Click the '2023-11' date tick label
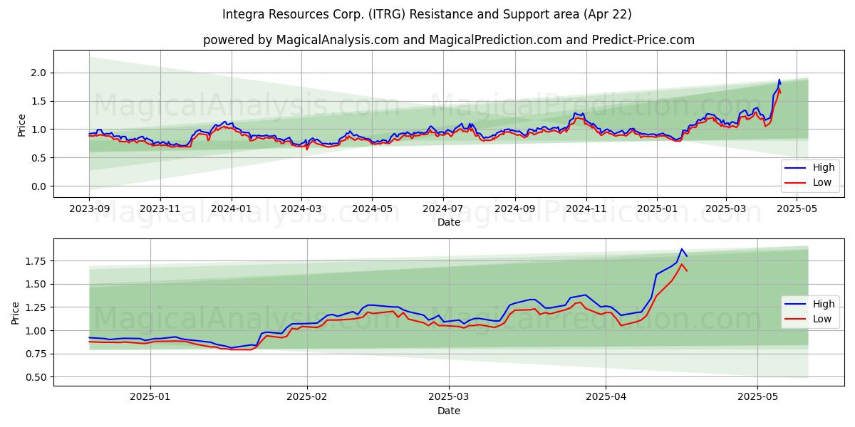The height and width of the screenshot is (427, 855). coord(160,209)
